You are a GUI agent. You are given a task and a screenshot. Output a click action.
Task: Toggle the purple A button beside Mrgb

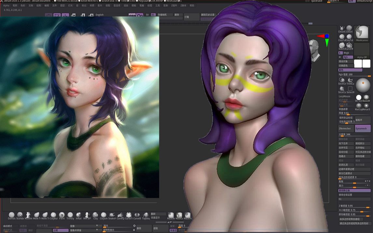[340, 53]
